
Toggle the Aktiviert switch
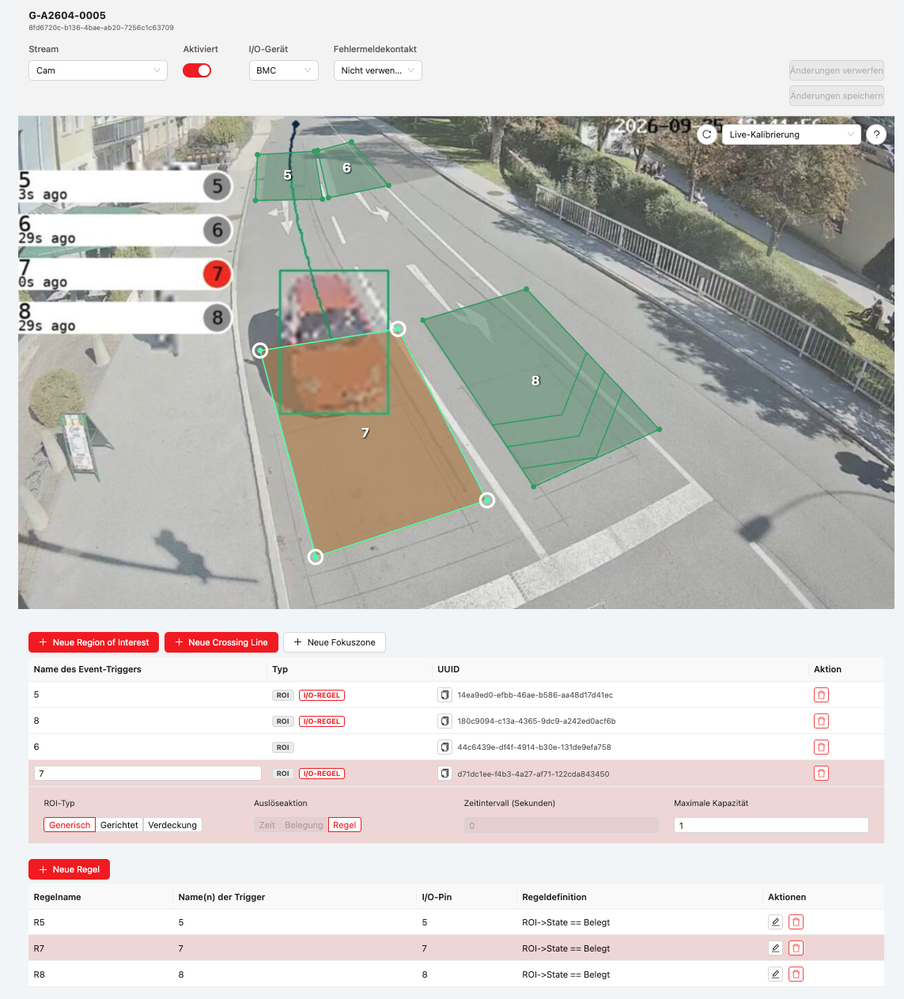point(197,70)
